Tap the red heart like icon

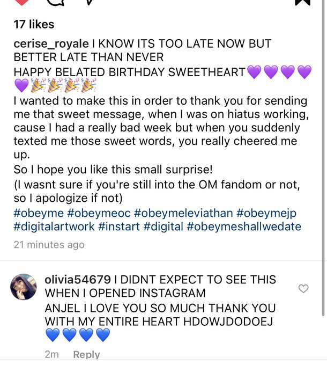pyautogui.click(x=21, y=2)
